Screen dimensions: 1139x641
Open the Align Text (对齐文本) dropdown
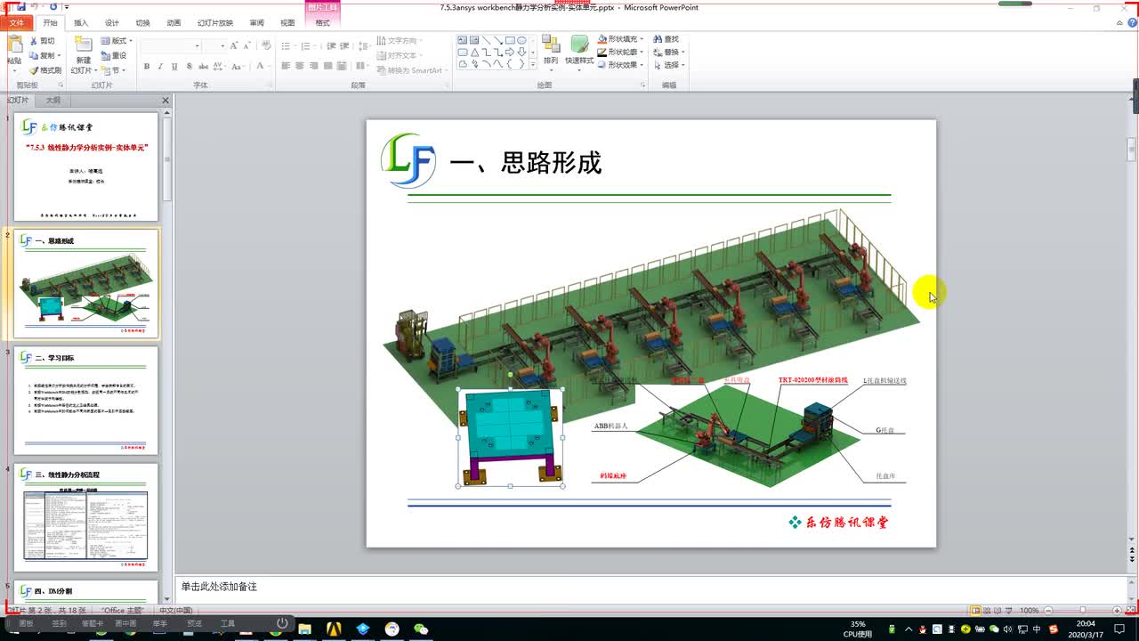click(x=399, y=55)
